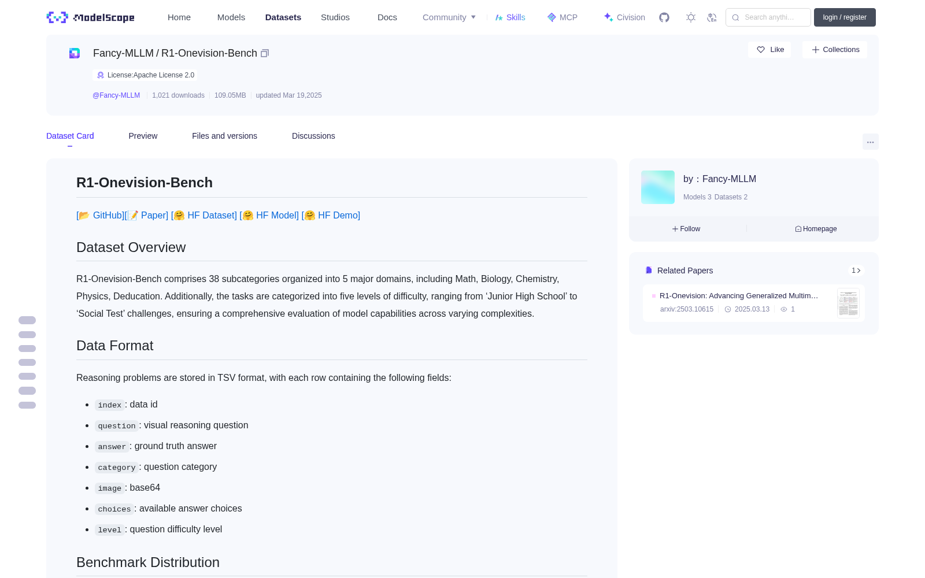Open the Community dropdown menu
925x578 pixels.
pyautogui.click(x=449, y=17)
